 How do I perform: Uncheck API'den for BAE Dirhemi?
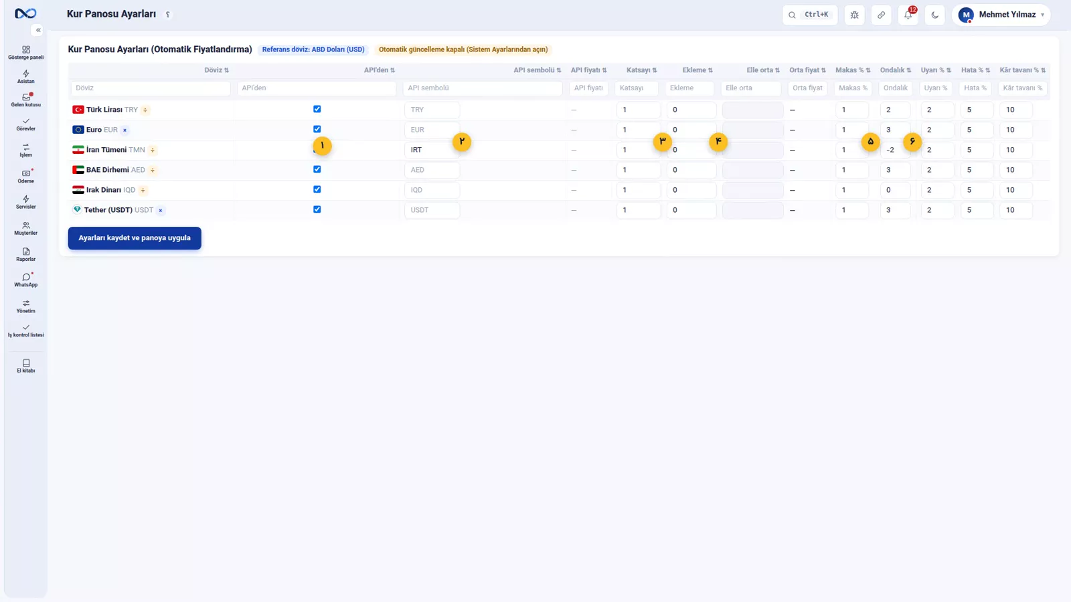pos(317,169)
